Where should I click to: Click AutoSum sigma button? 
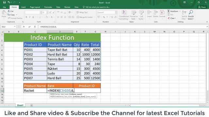[173, 11]
